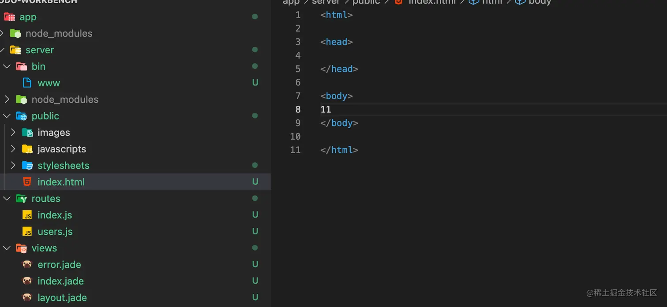Click the pug icon beside layout.jade
667x307 pixels.
pyautogui.click(x=27, y=297)
